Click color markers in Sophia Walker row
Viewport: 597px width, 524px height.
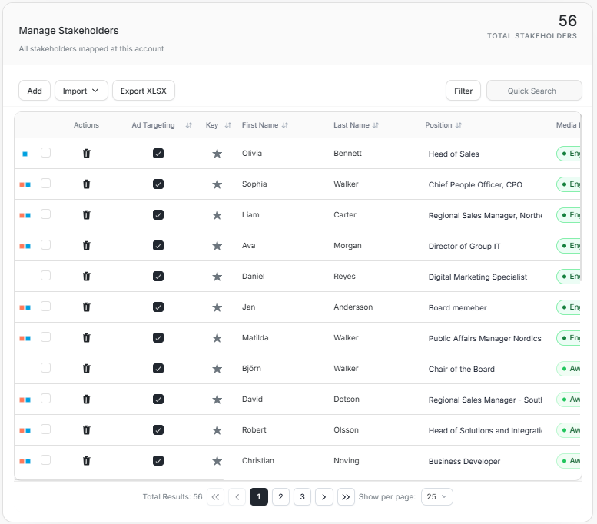[25, 184]
